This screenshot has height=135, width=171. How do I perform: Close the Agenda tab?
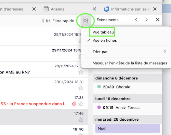pyautogui.click(x=94, y=9)
